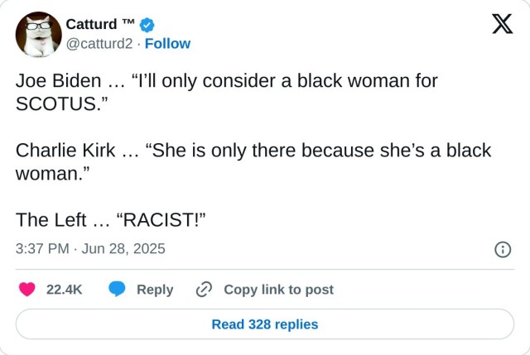Click the Reply text label
Viewport: 530px width, 355px height.
(155, 290)
